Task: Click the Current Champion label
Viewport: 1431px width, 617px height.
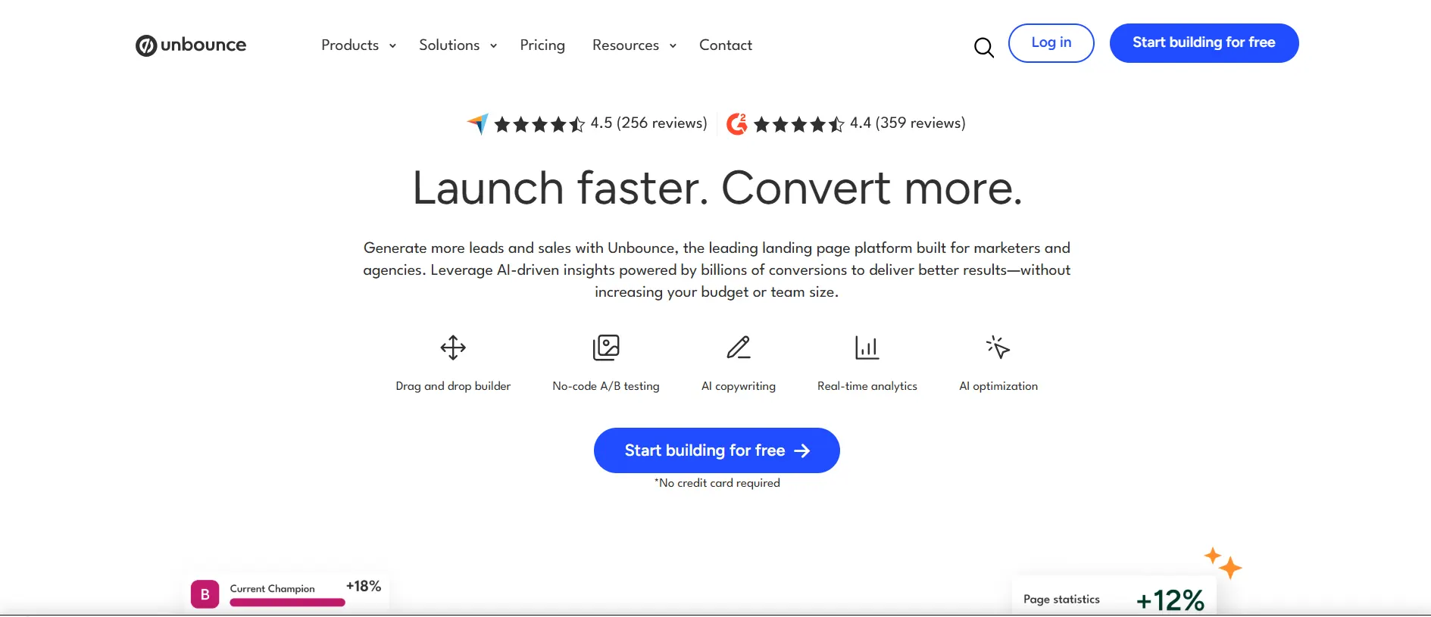Action: (273, 588)
